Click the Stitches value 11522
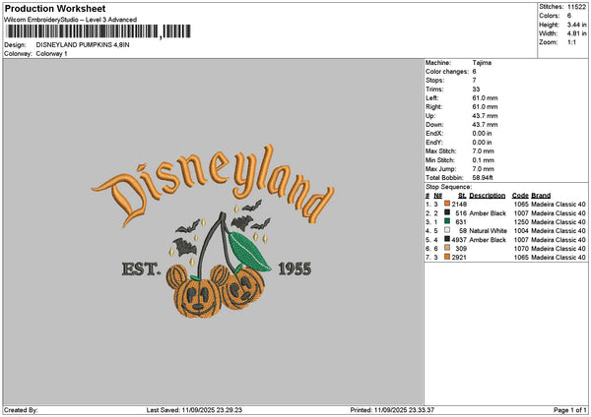Screen dimensions: 591x417 tap(576, 7)
